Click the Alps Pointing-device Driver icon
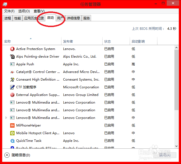 pos(12,57)
